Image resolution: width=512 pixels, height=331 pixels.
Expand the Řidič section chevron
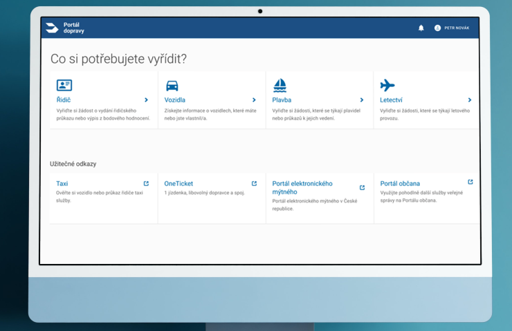pos(146,100)
